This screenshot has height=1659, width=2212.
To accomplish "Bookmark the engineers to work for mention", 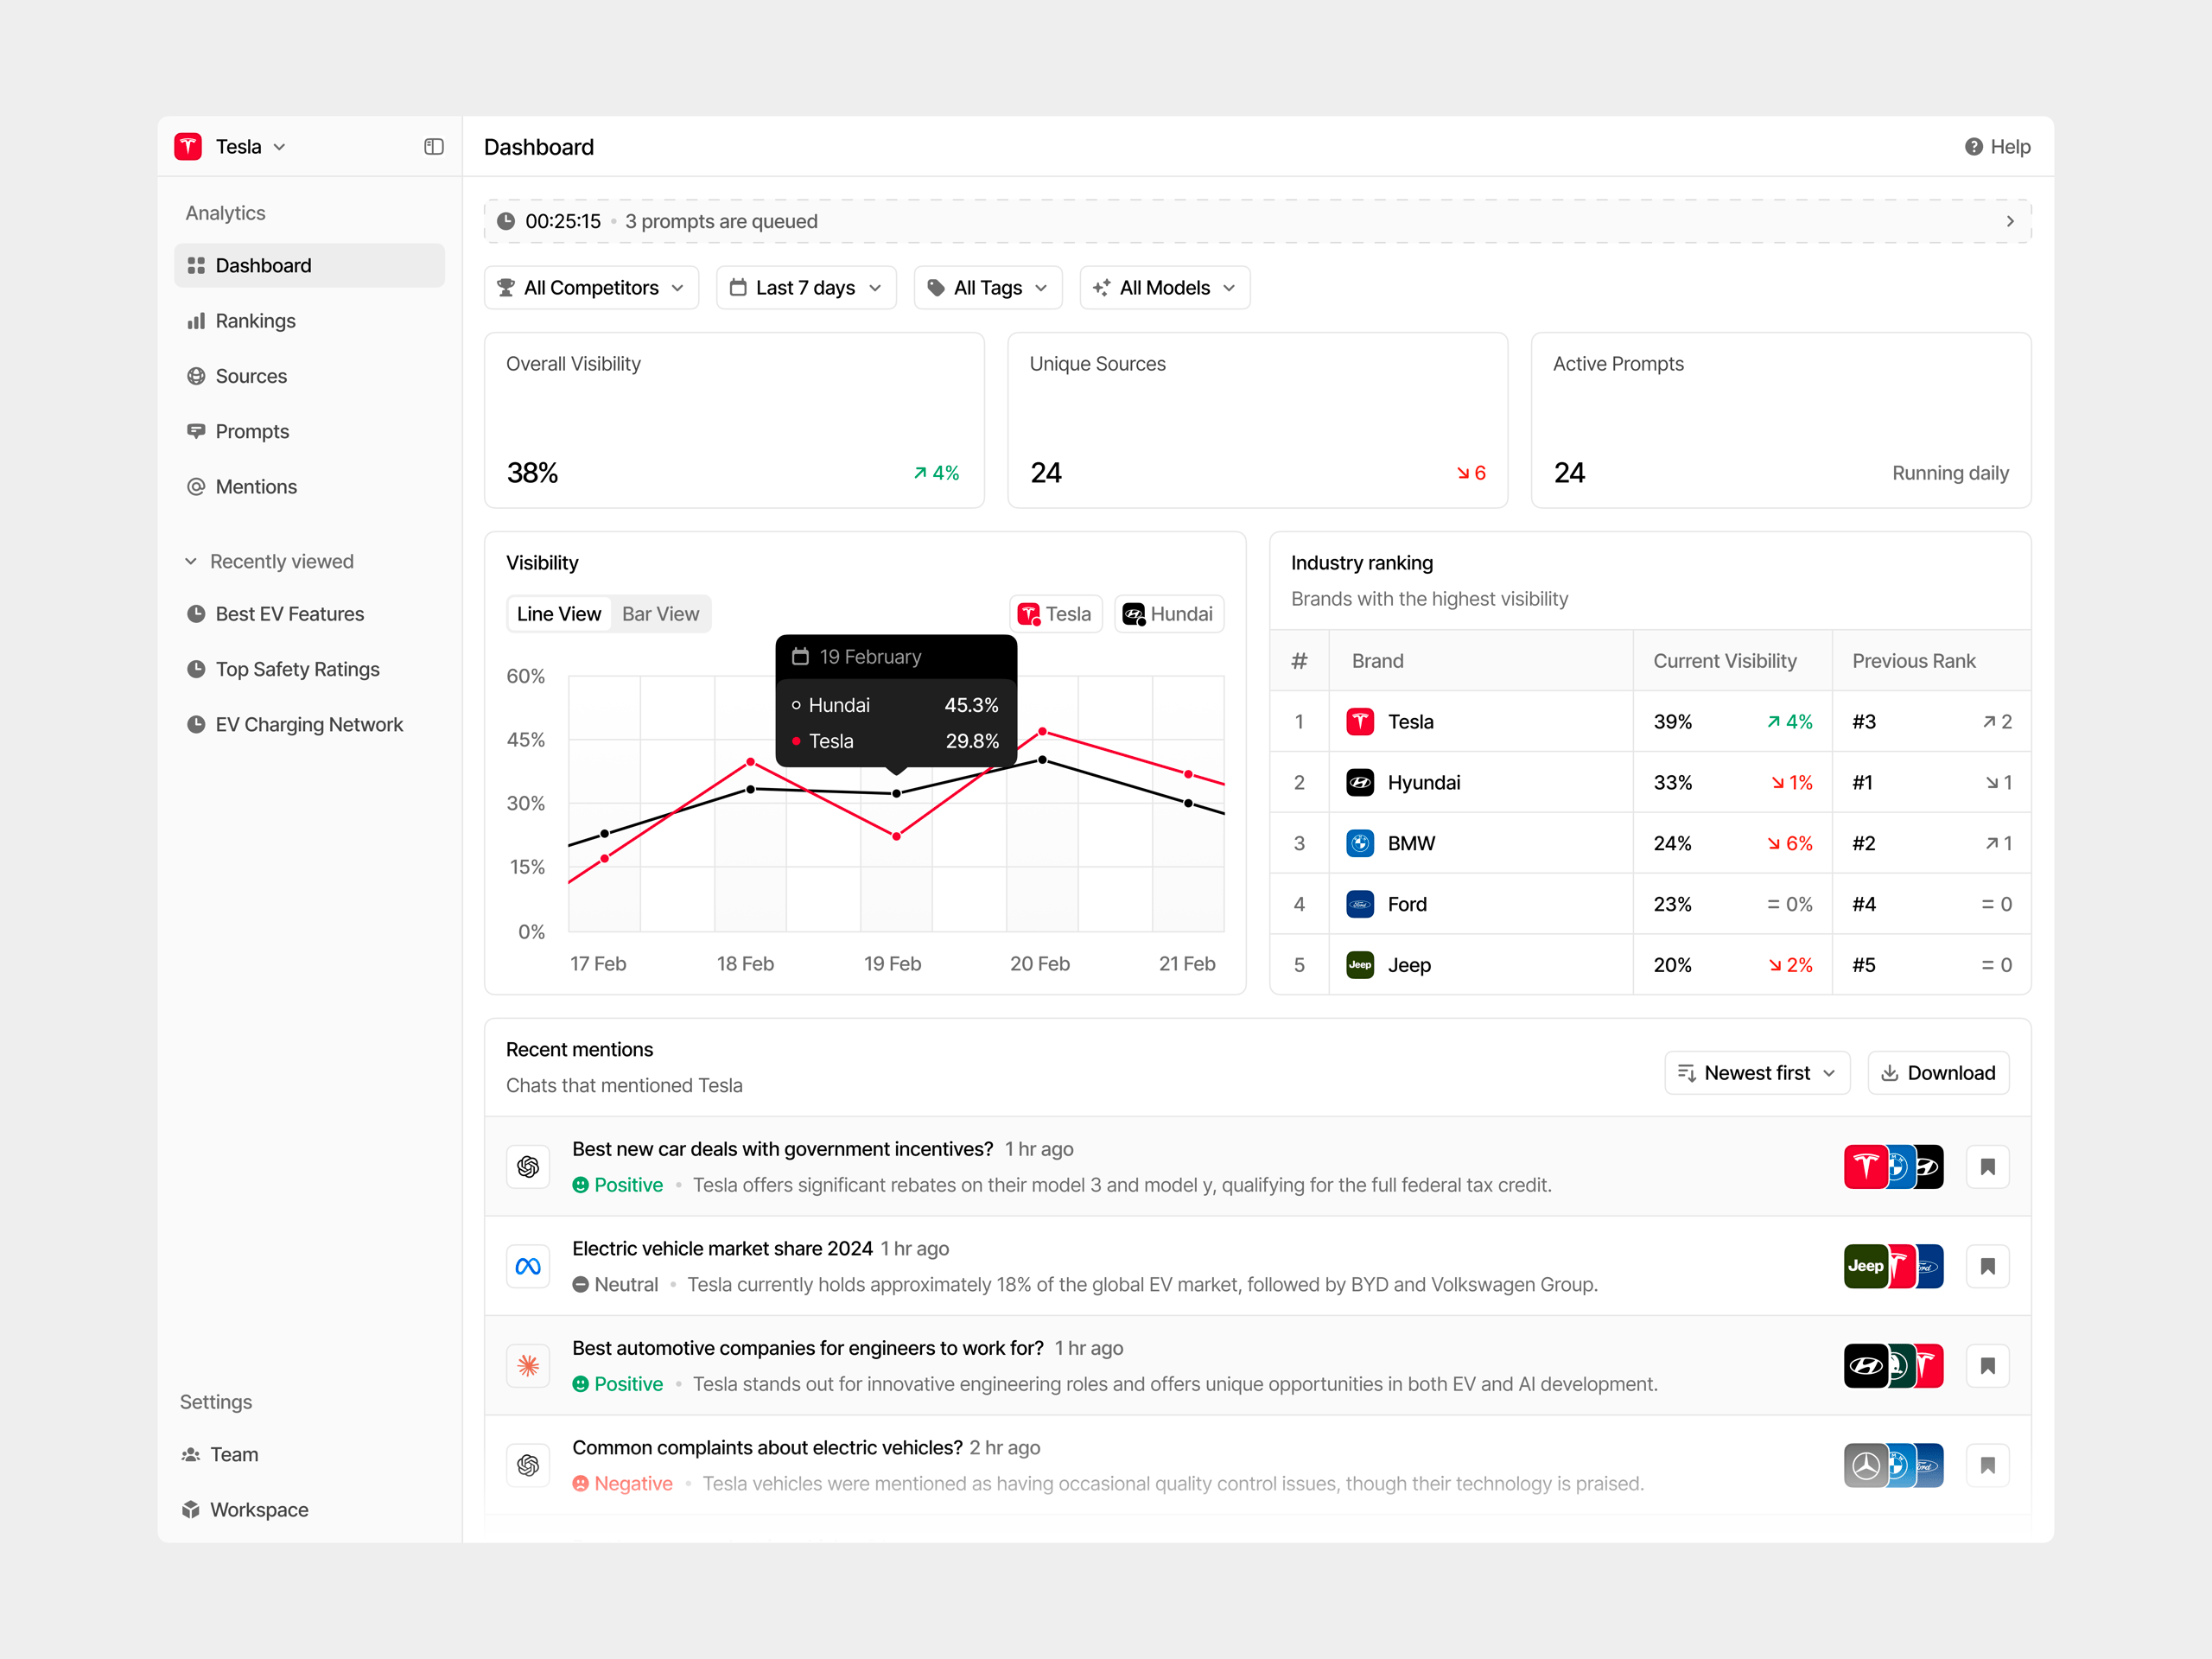I will pyautogui.click(x=1988, y=1366).
